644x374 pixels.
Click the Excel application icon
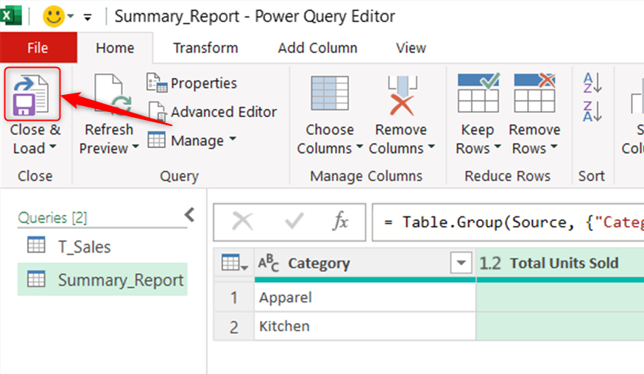pyautogui.click(x=11, y=16)
